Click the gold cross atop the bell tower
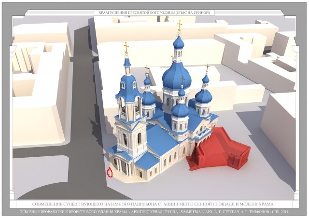The width and height of the screenshot is (309, 218). [x=126, y=48]
